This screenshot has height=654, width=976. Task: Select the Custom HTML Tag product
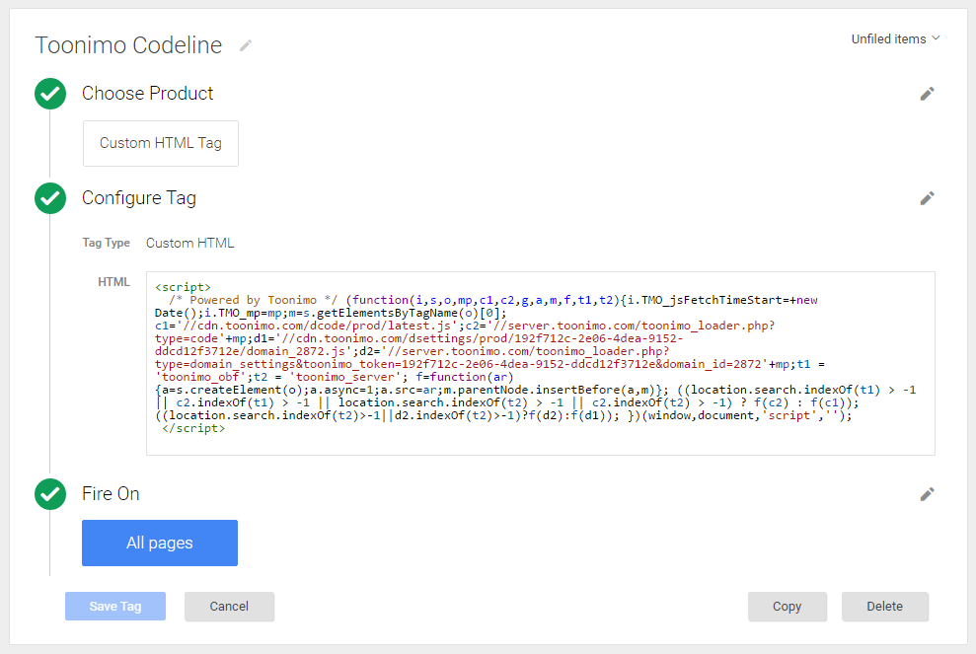[x=161, y=143]
